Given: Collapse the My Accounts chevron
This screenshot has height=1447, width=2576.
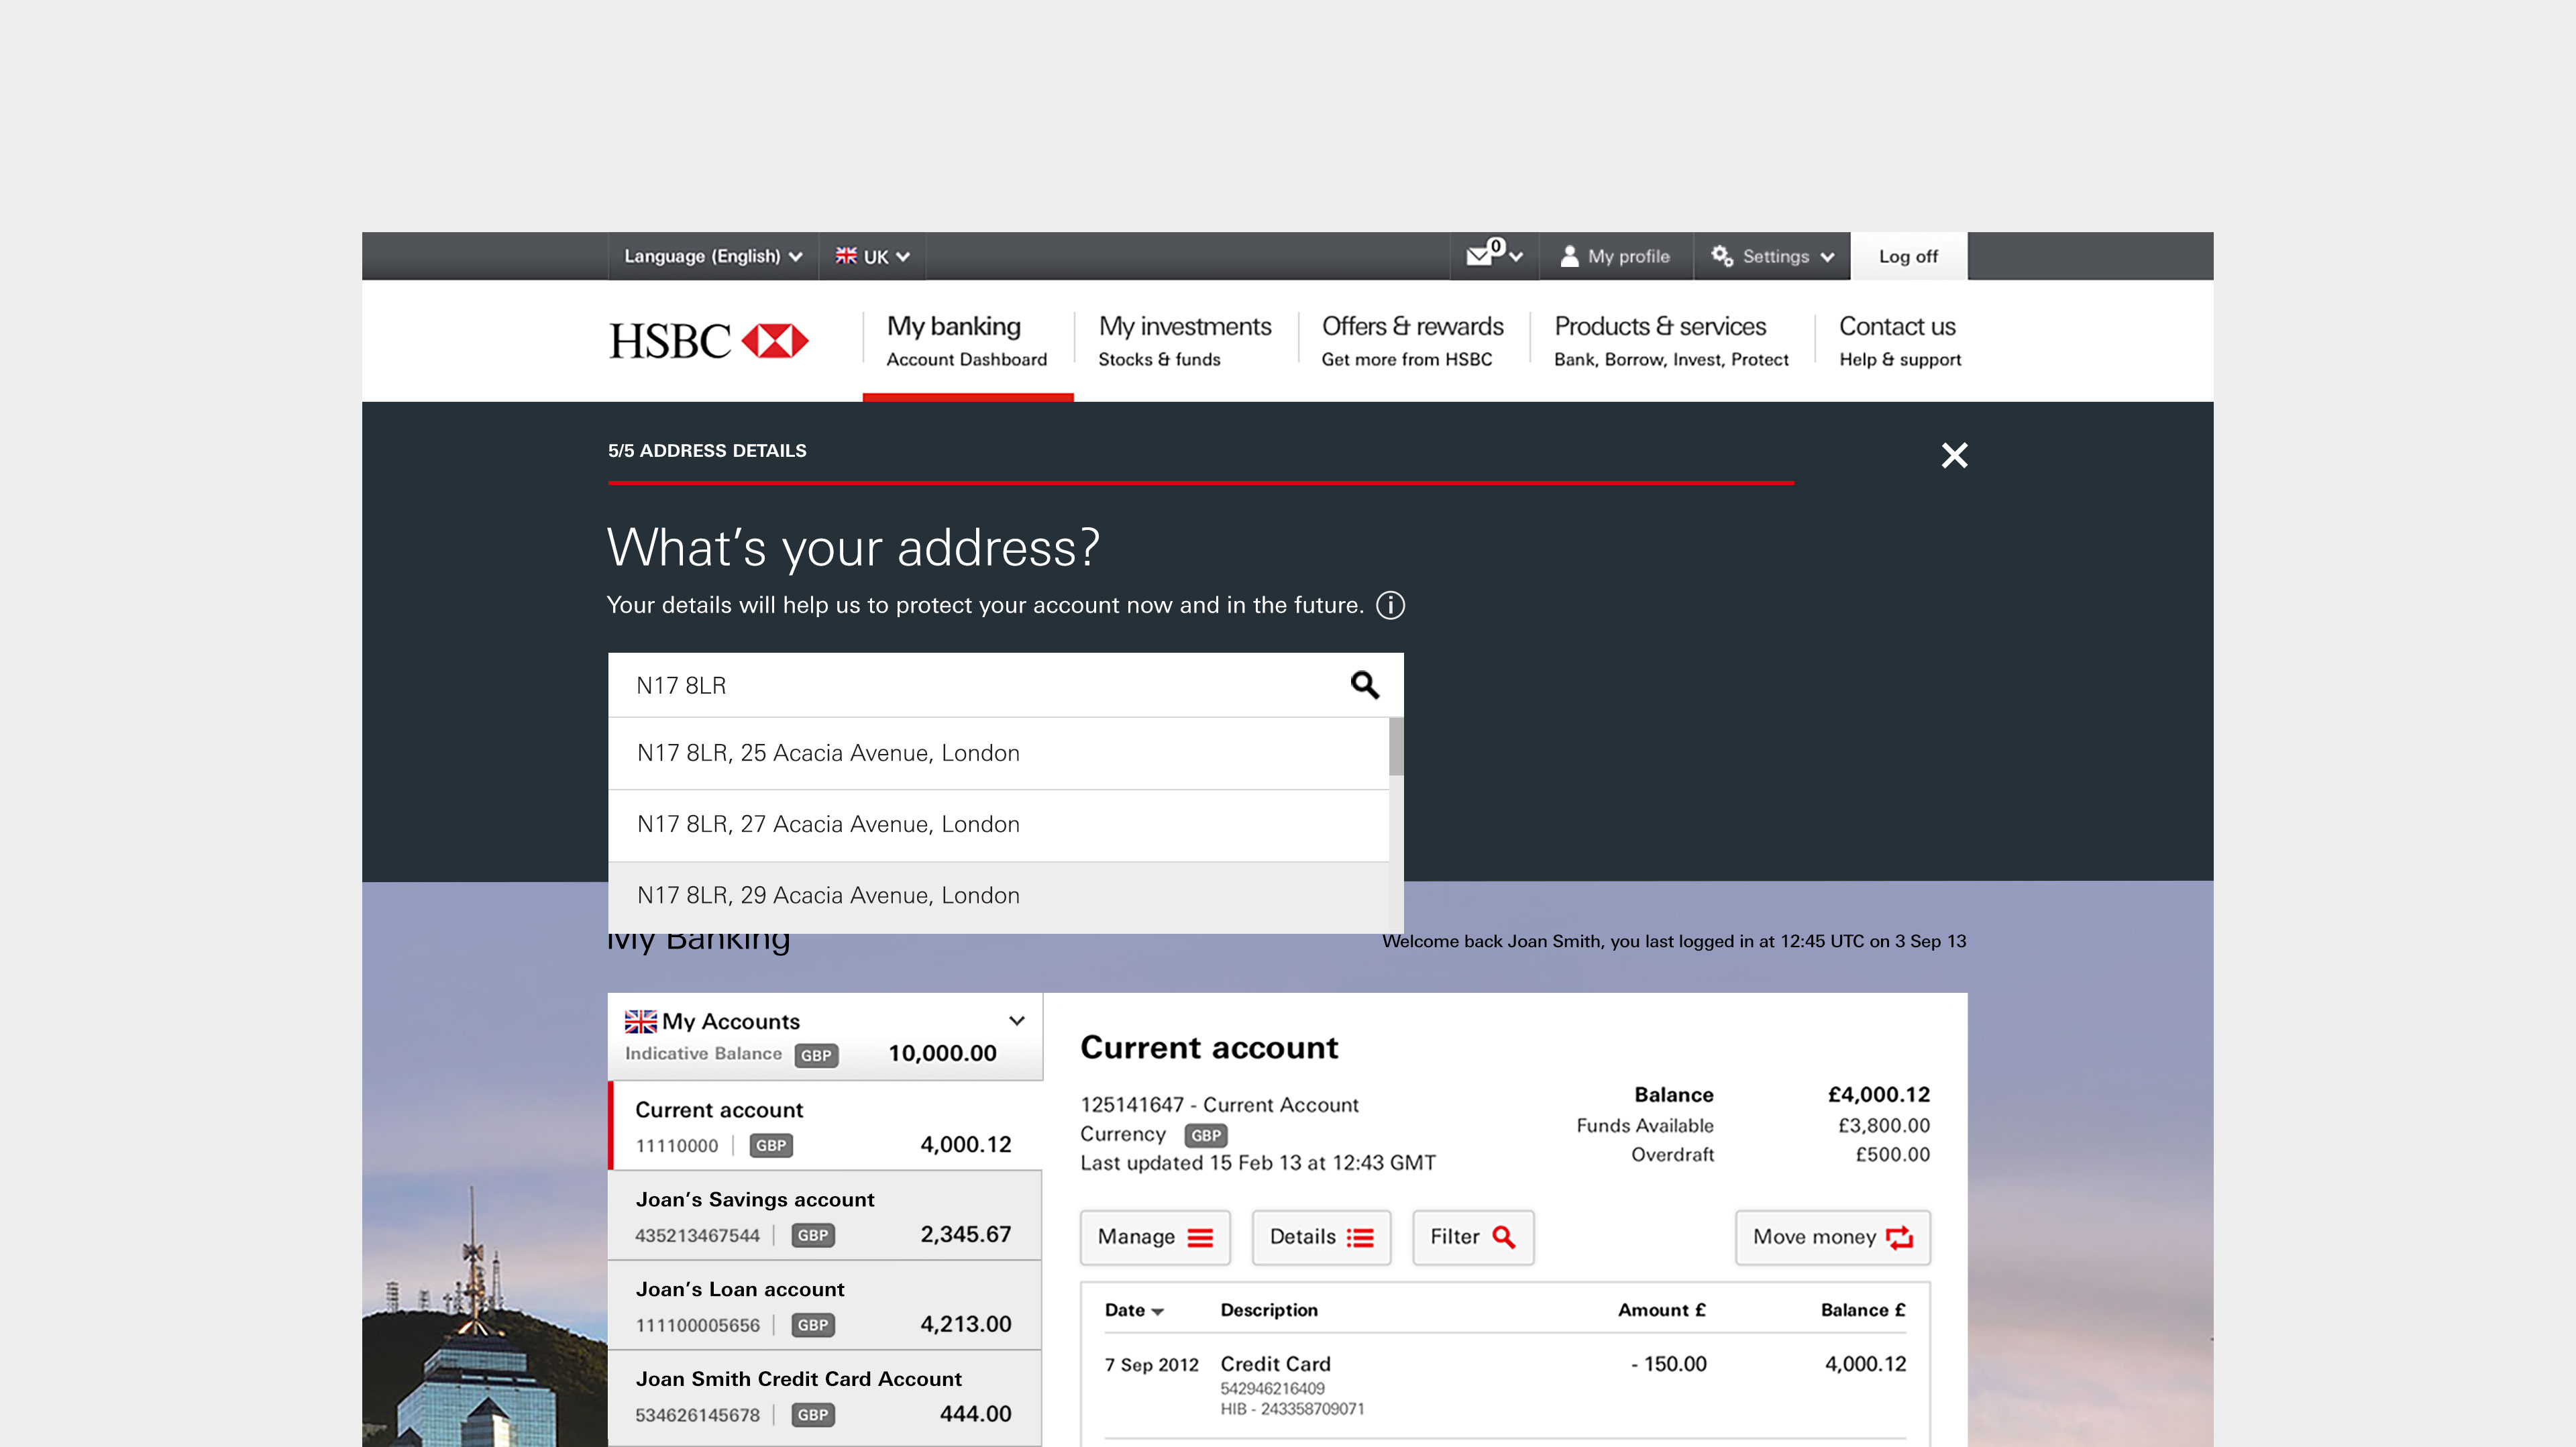Looking at the screenshot, I should [1017, 1021].
